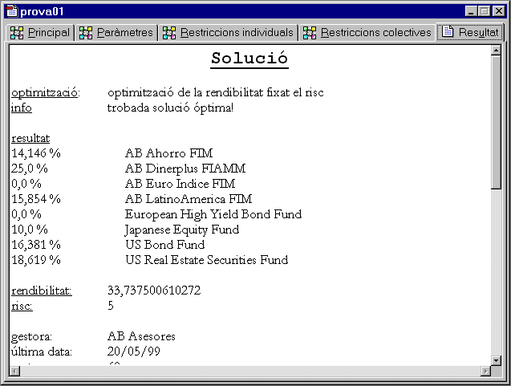Click the info label
Viewport: 511px width, 386px height.
22,108
